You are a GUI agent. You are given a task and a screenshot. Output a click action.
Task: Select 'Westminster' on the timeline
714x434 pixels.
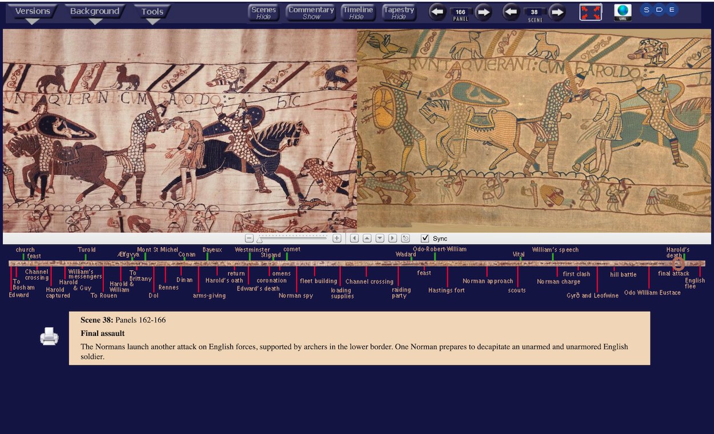tap(252, 250)
